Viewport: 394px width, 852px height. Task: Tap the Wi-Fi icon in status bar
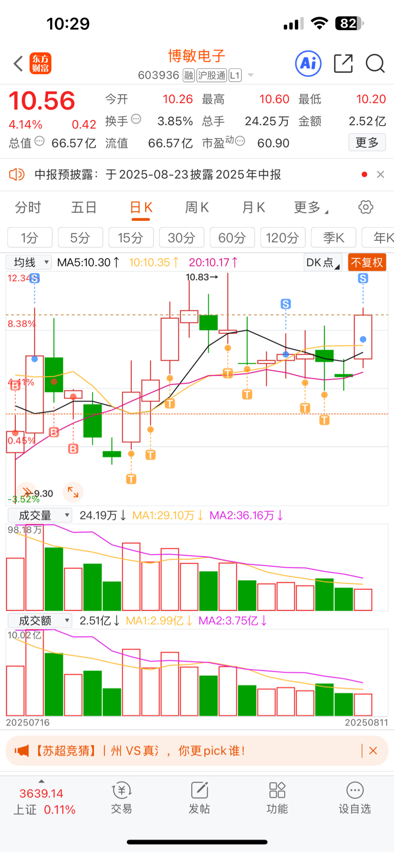(x=320, y=23)
